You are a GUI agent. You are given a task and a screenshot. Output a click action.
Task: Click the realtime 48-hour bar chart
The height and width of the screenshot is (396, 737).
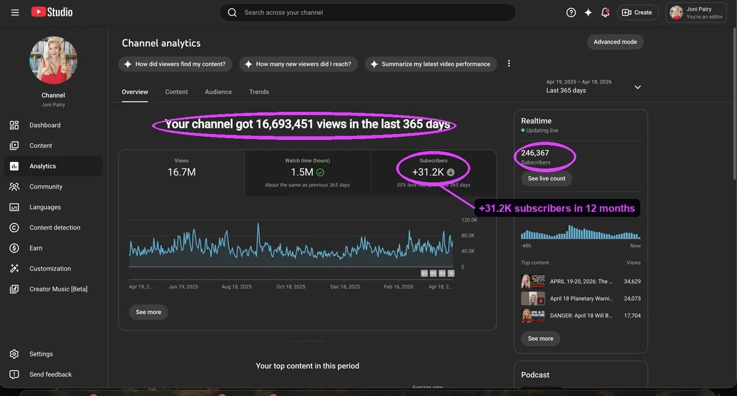[580, 233]
